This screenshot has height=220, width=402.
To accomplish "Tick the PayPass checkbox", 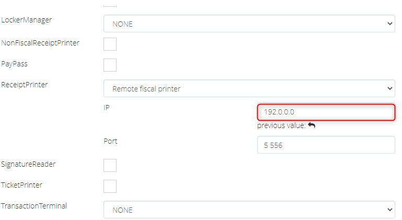I will [x=110, y=65].
